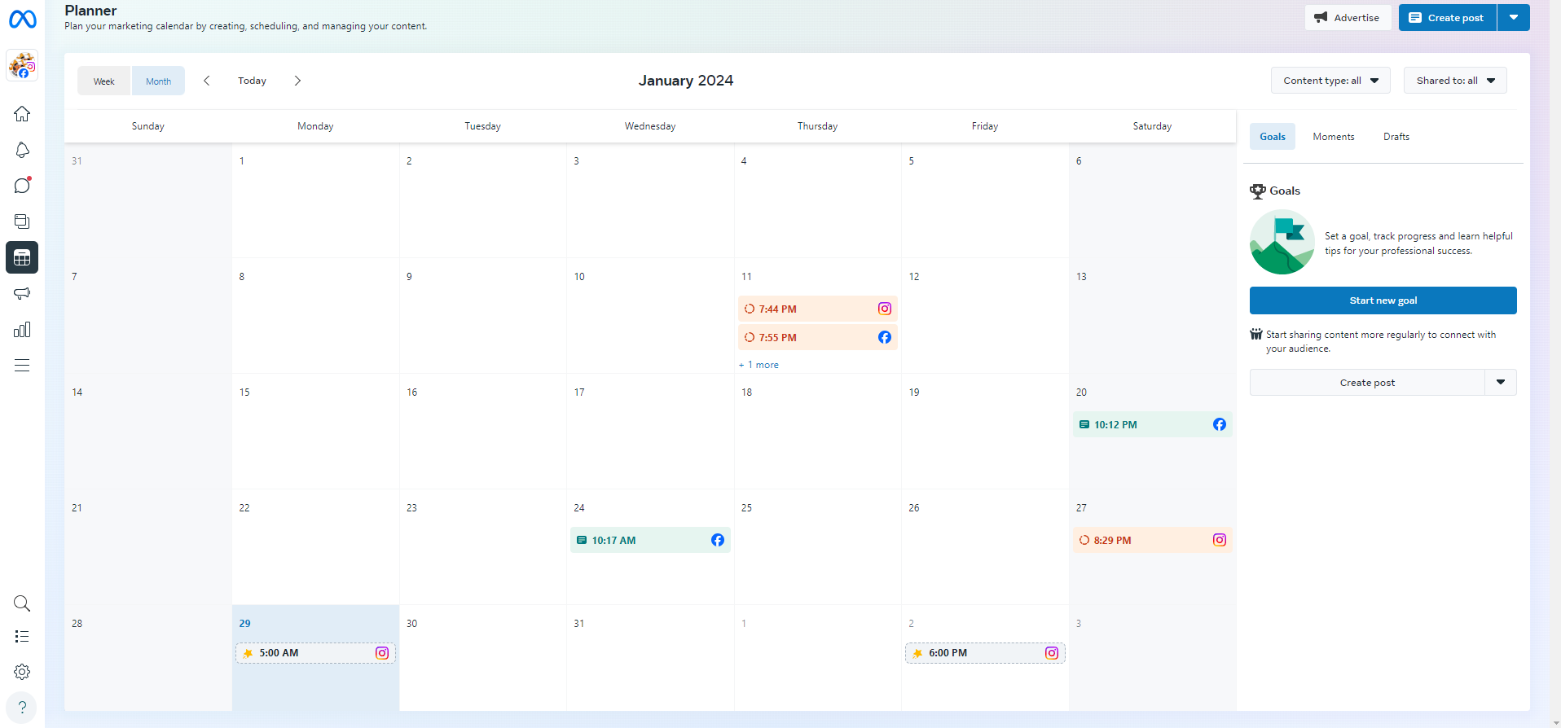1561x728 pixels.
Task: Click the date number 30
Action: 412,624
